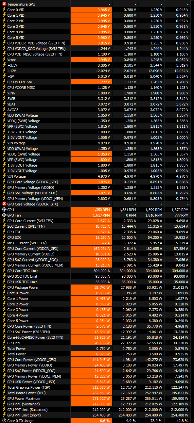Click red X icon beside Temperatura GPU

4,4
